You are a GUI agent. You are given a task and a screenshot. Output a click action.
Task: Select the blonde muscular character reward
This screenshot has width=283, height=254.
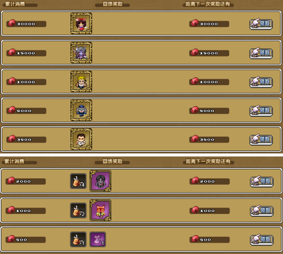click(81, 82)
